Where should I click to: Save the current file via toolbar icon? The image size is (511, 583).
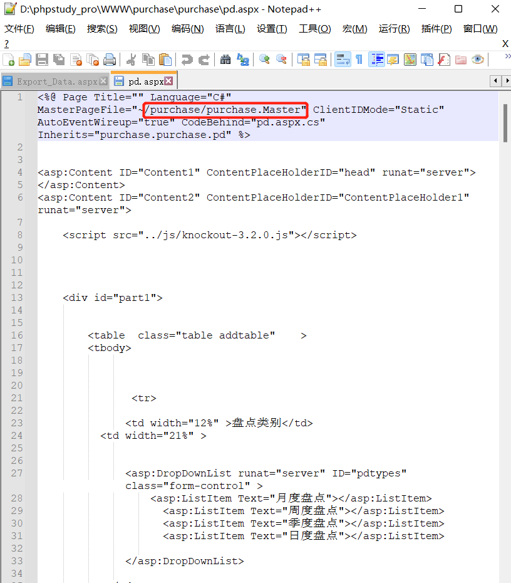[x=41, y=60]
